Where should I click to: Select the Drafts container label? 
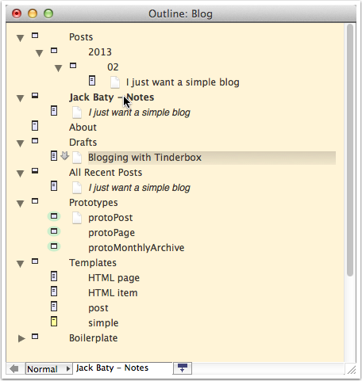pyautogui.click(x=83, y=143)
